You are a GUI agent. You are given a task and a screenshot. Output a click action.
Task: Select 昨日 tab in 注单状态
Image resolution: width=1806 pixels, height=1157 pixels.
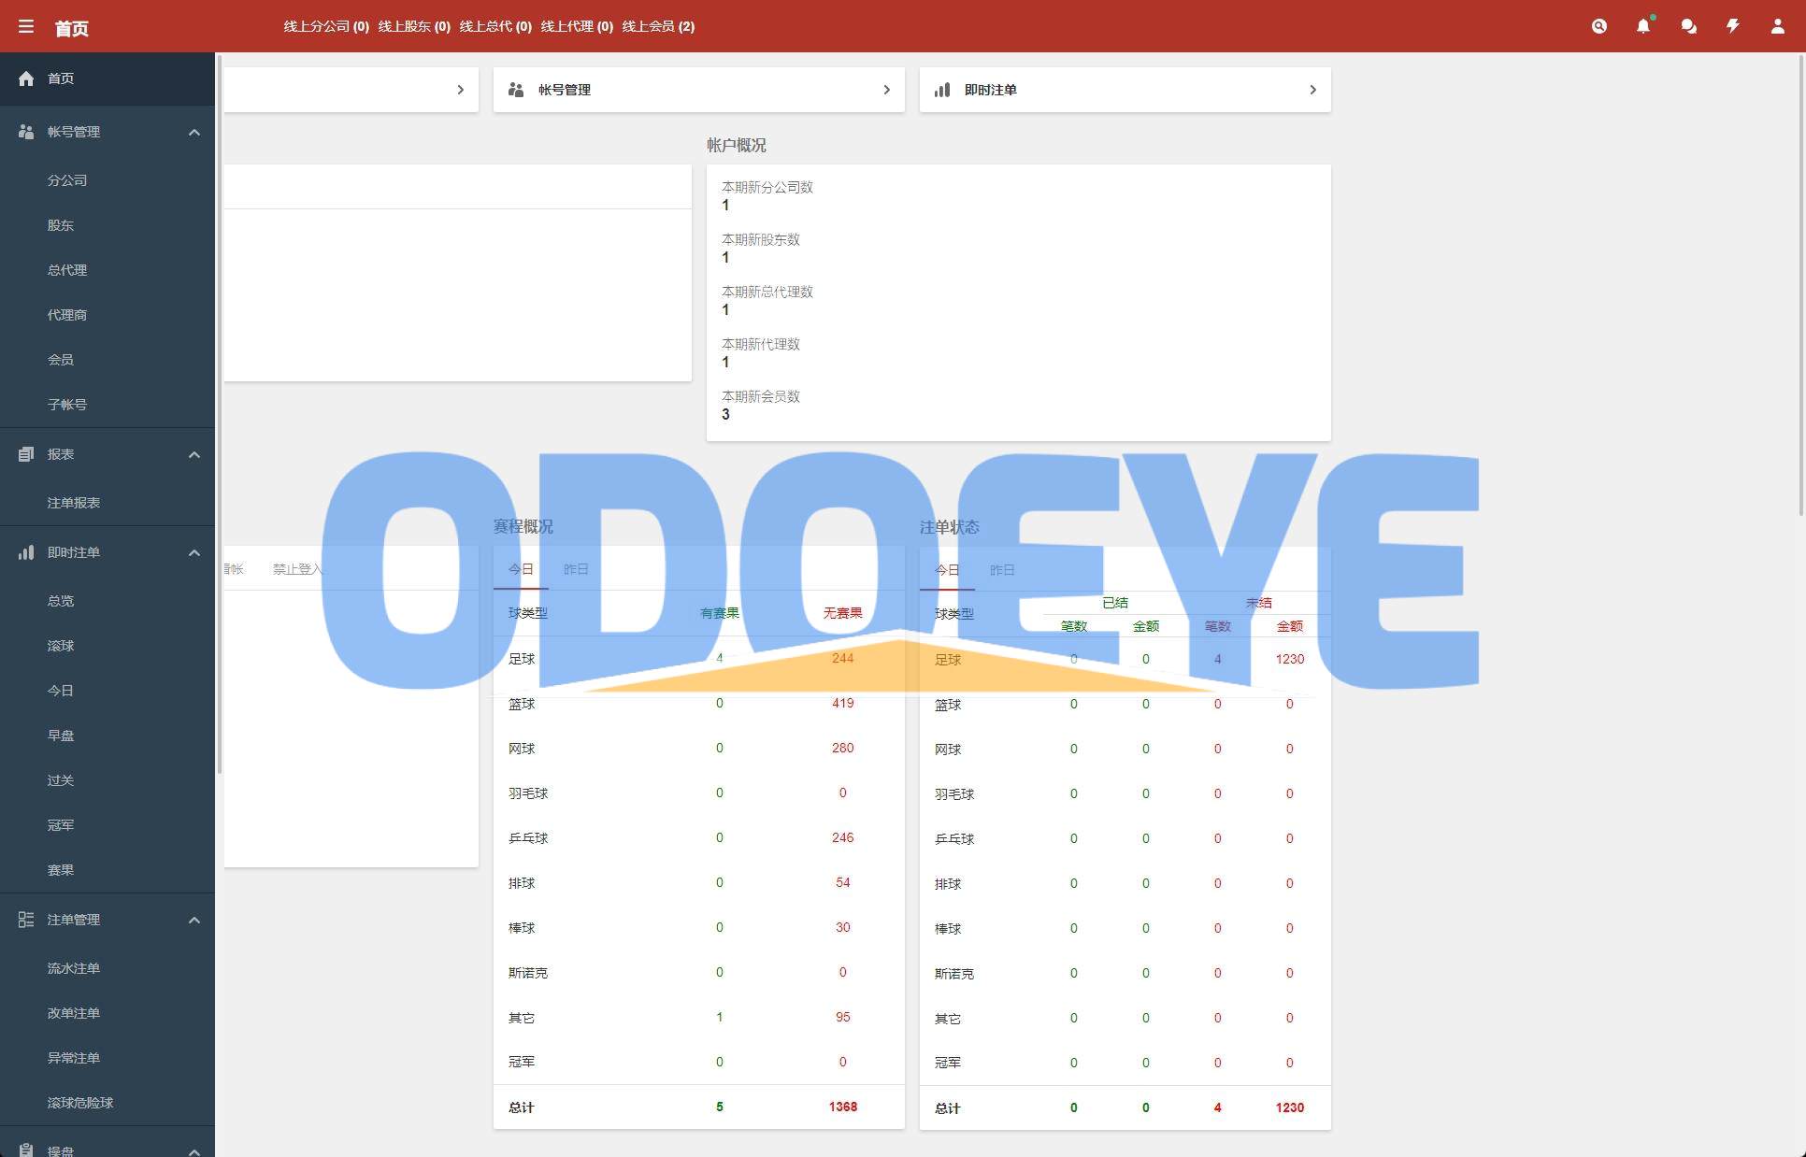[x=1002, y=570]
